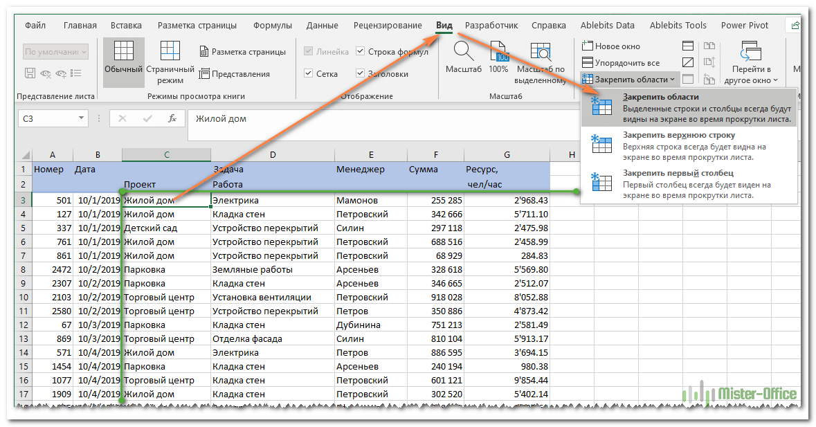Screen dimensions: 816x427
Task: Open the Ablebits Data tab
Action: (607, 25)
